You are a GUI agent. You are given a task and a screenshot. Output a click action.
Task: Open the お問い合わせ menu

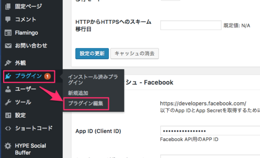(x=32, y=46)
